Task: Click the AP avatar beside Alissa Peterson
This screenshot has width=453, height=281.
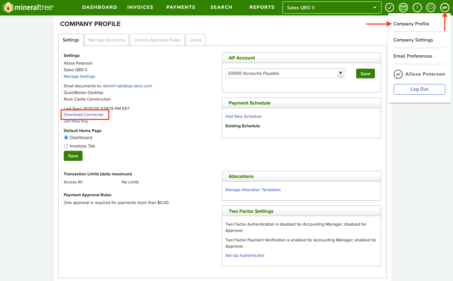Action: pyautogui.click(x=398, y=74)
